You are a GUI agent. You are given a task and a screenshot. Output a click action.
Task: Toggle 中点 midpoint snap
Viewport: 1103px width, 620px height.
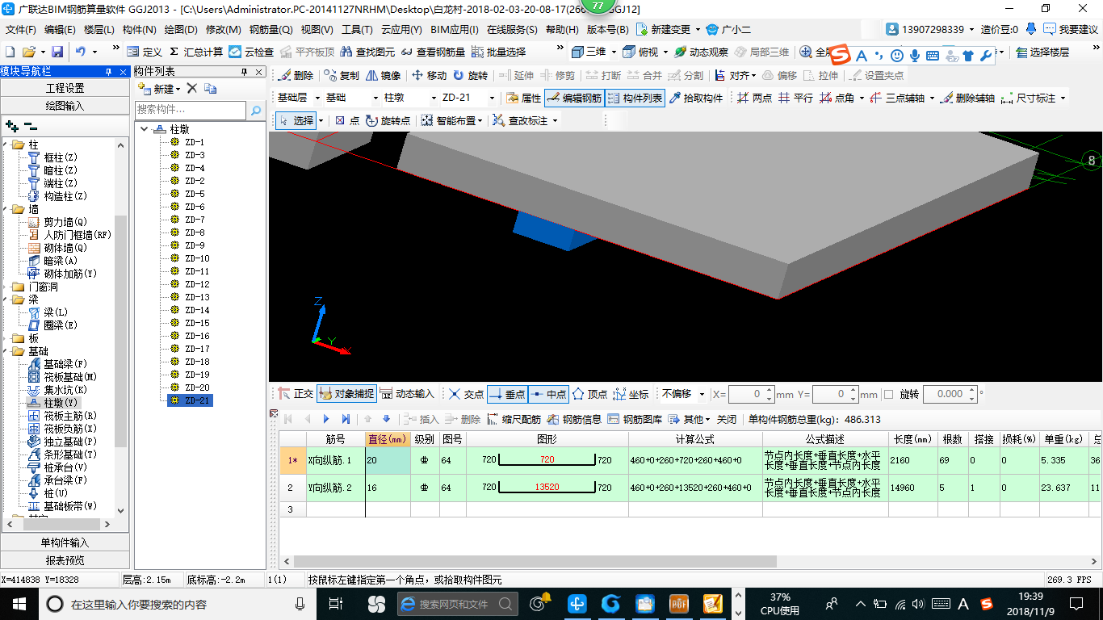(x=549, y=394)
